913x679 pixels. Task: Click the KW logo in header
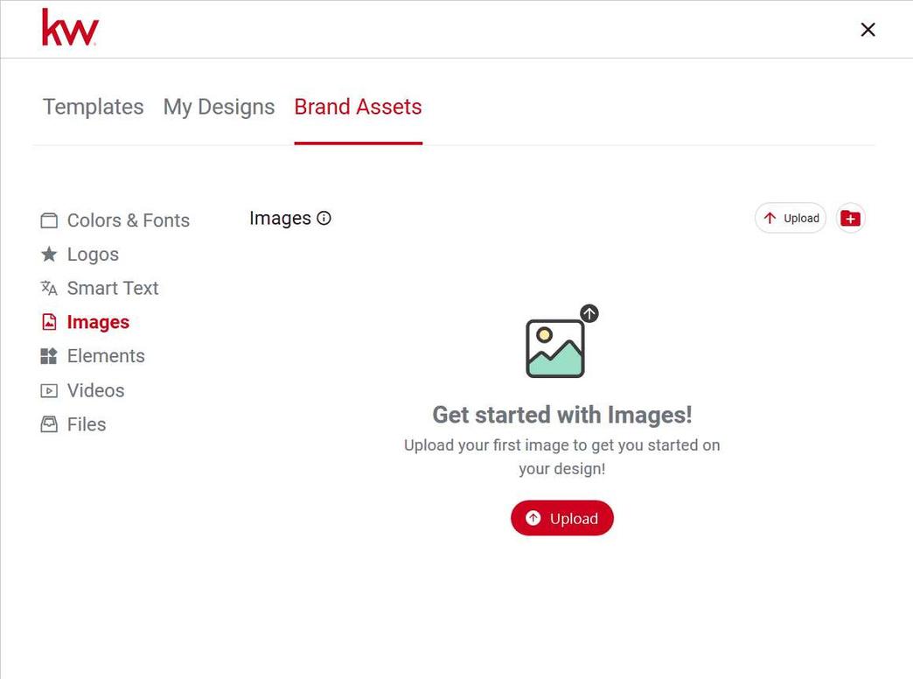[x=70, y=27]
